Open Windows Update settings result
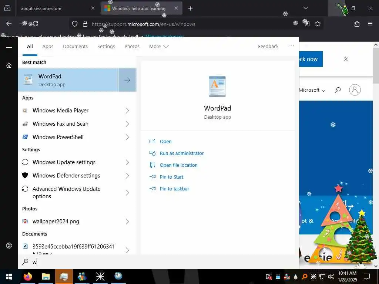 tap(64, 162)
